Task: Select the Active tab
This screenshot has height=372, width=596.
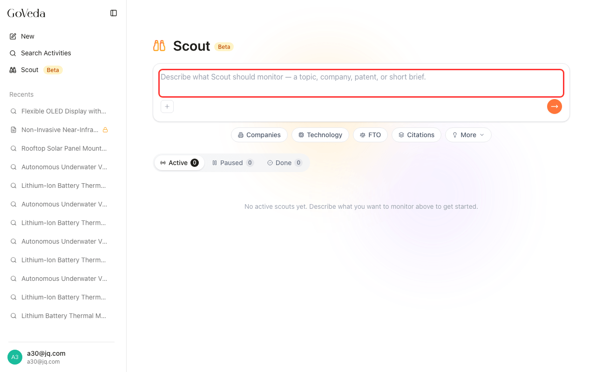Action: [179, 163]
